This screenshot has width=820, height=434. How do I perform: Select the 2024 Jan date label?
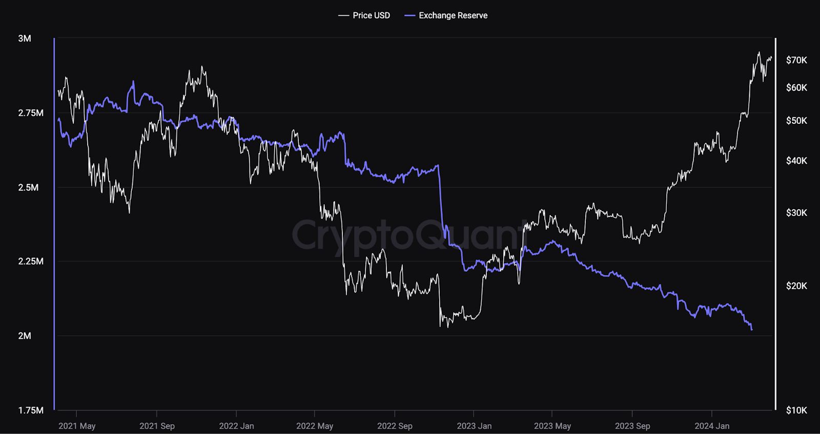(712, 426)
